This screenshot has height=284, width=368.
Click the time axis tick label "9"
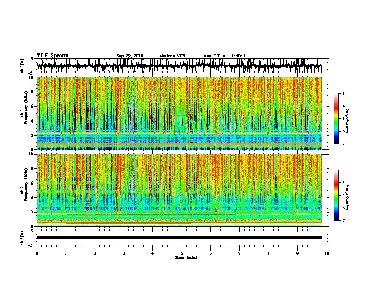click(x=297, y=253)
